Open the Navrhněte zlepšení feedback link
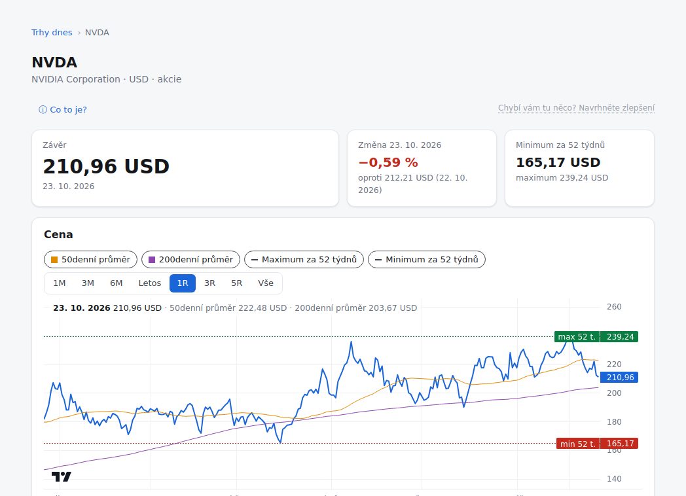 click(x=576, y=107)
